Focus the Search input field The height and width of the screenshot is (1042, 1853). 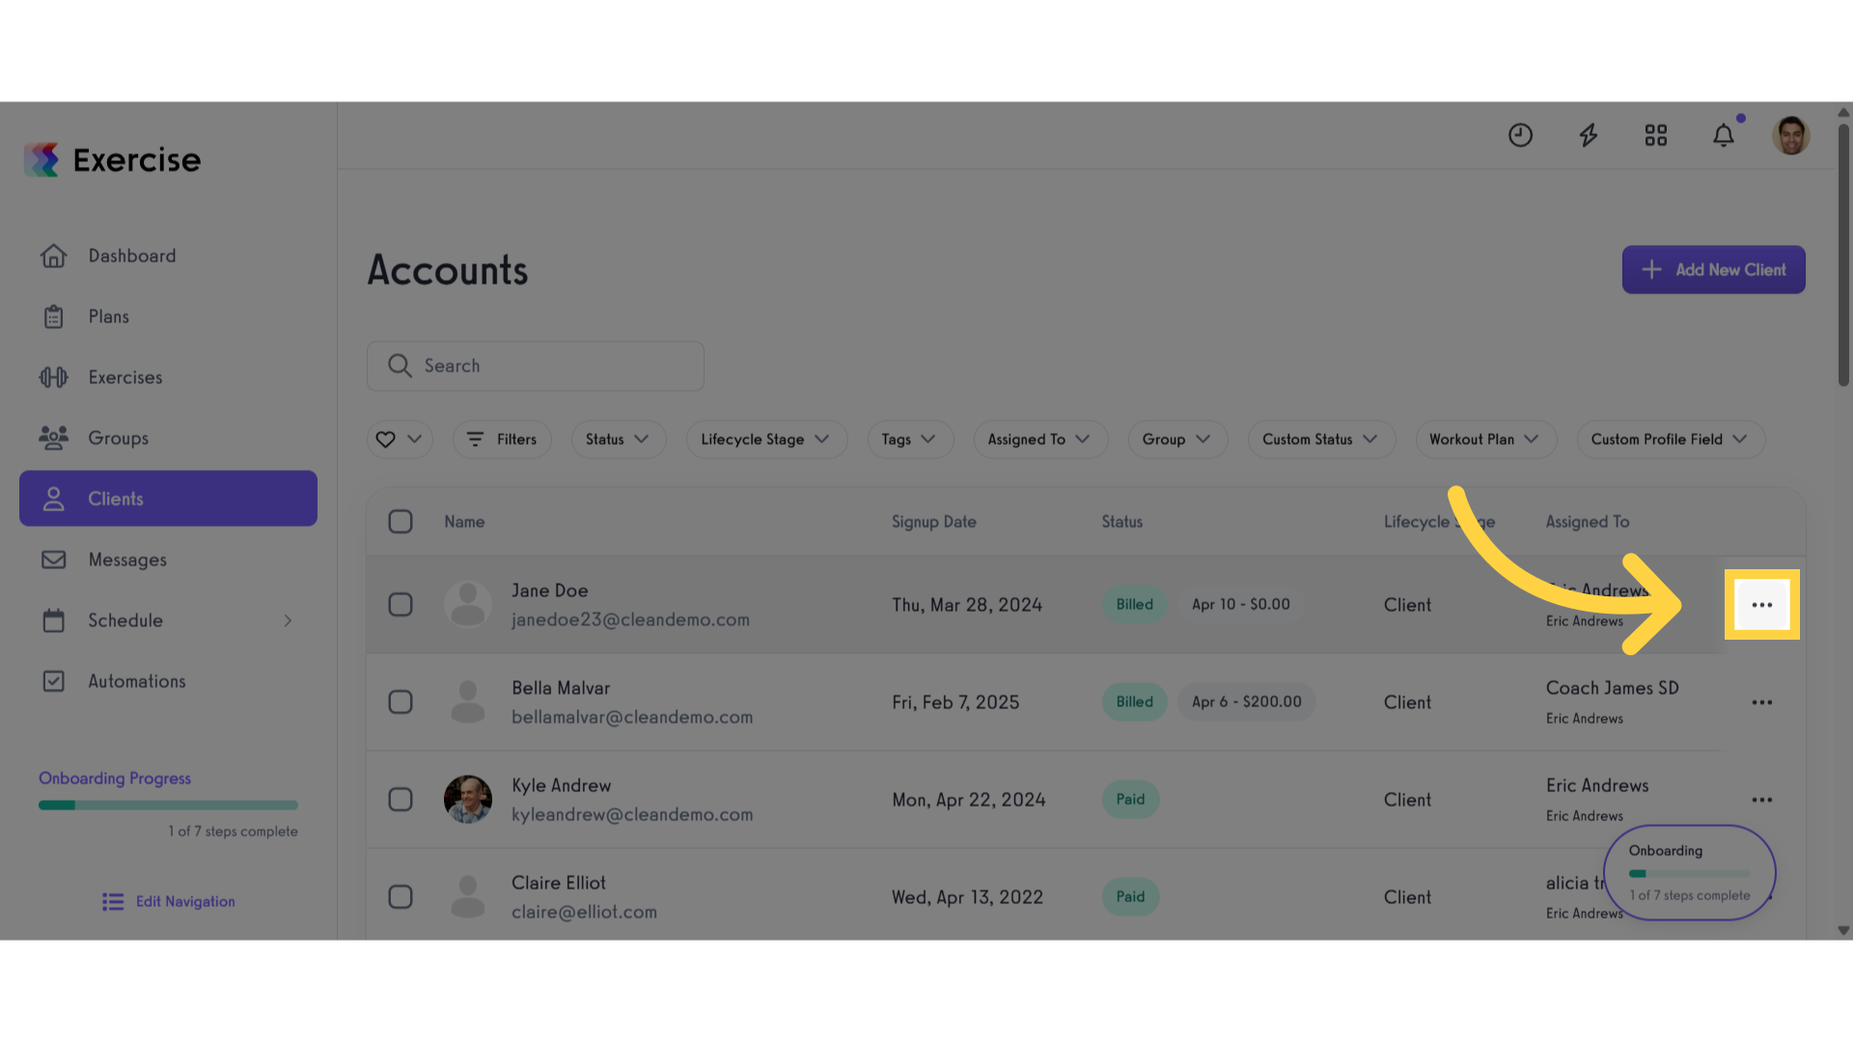pyautogui.click(x=536, y=366)
